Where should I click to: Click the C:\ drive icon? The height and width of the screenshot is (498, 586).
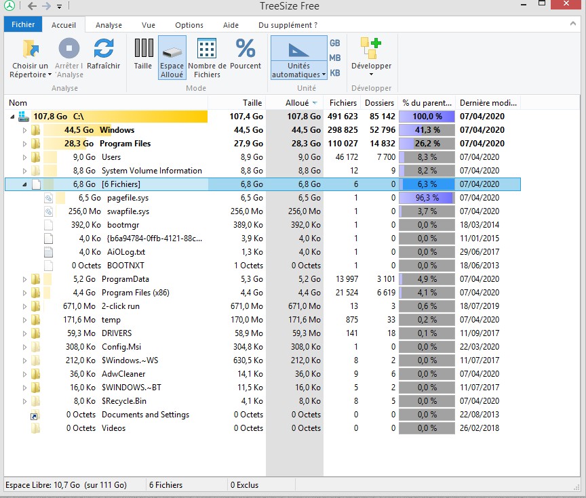point(24,117)
